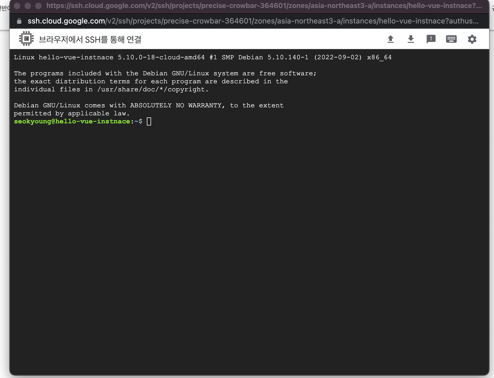Click the '/usr/share/doc/*/copyright.' path text

click(x=153, y=89)
